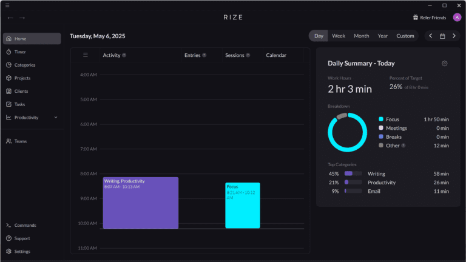Go forward with the right arrow
The image size is (466, 262).
click(22, 18)
